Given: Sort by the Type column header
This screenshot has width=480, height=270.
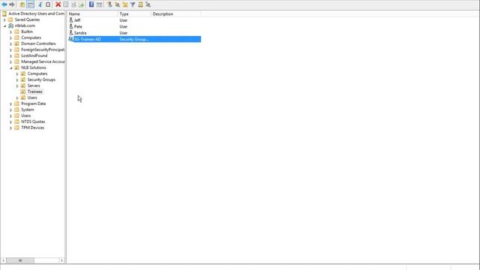Looking at the screenshot, I should click(x=134, y=14).
